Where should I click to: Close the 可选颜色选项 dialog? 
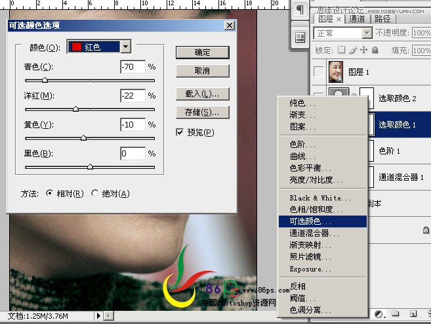coord(229,26)
